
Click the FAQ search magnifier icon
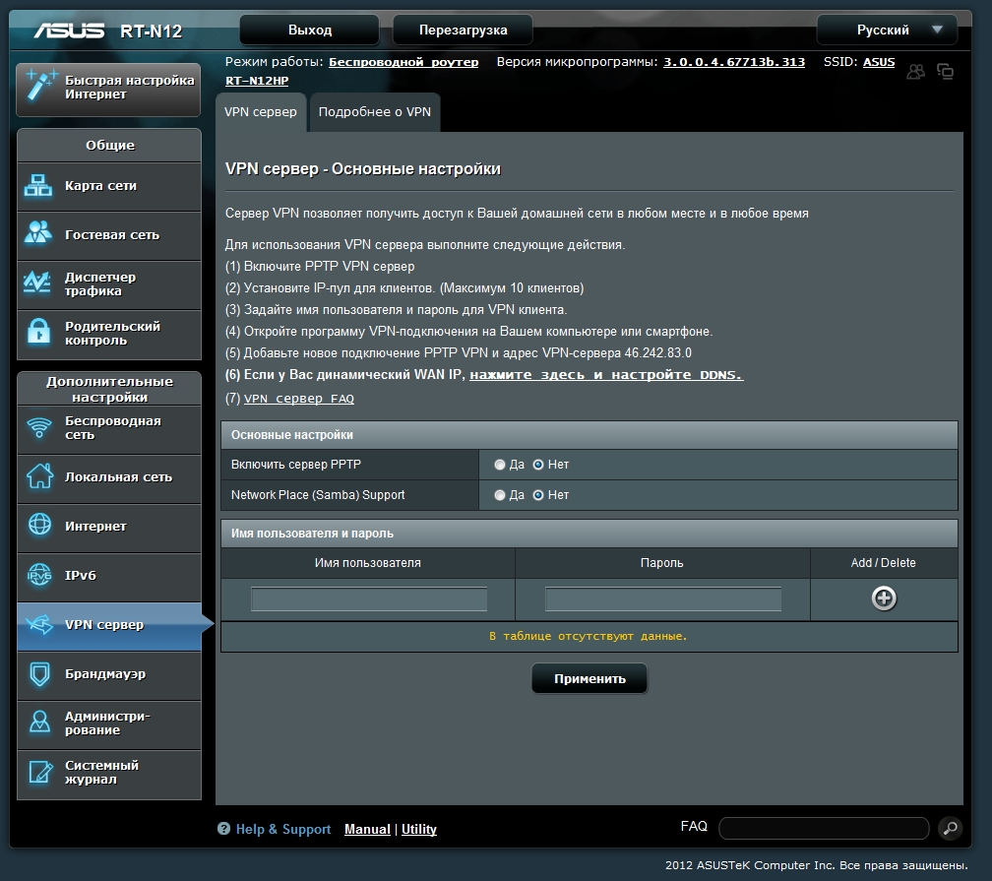[x=951, y=828]
